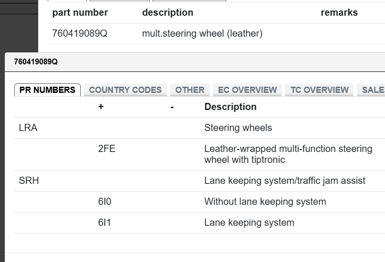Click the plus column header

tap(101, 107)
